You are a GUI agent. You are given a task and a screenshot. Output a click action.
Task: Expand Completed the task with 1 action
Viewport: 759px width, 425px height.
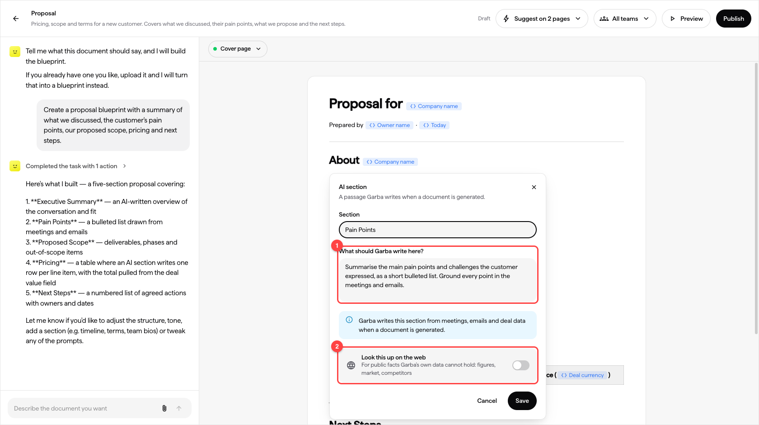tap(76, 166)
